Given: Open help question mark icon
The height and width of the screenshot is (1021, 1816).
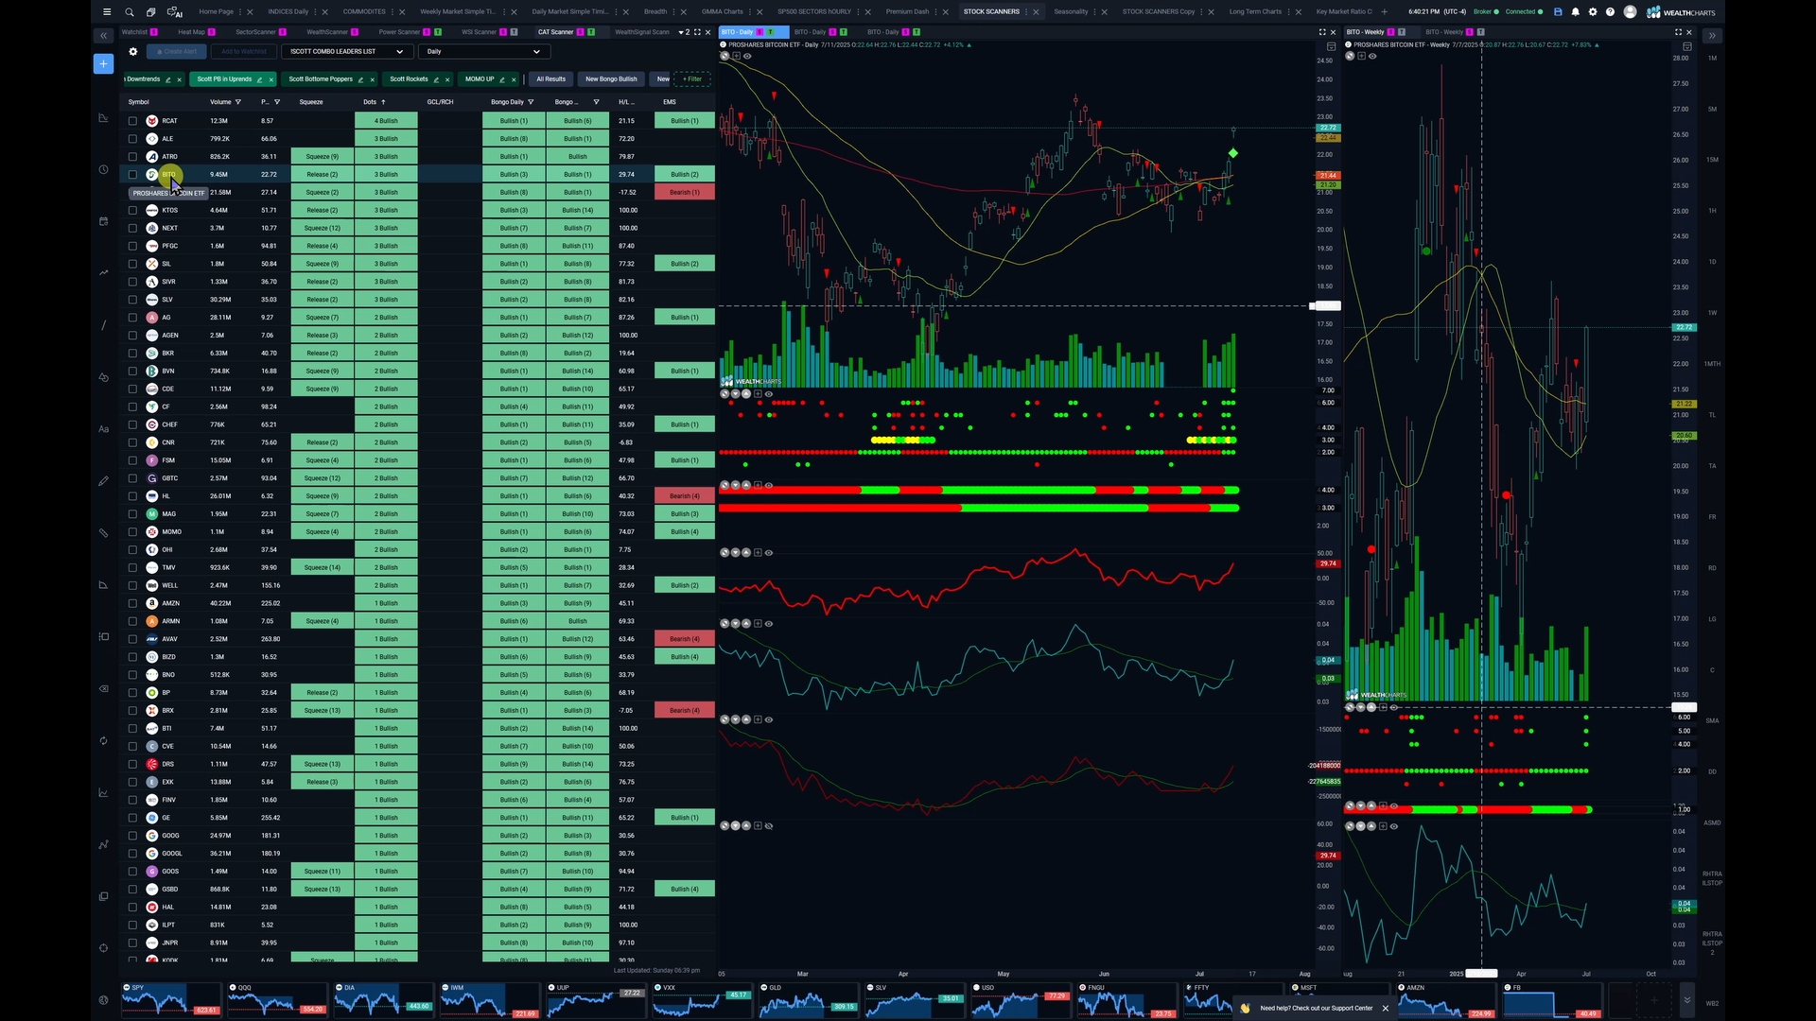Looking at the screenshot, I should click(1610, 12).
